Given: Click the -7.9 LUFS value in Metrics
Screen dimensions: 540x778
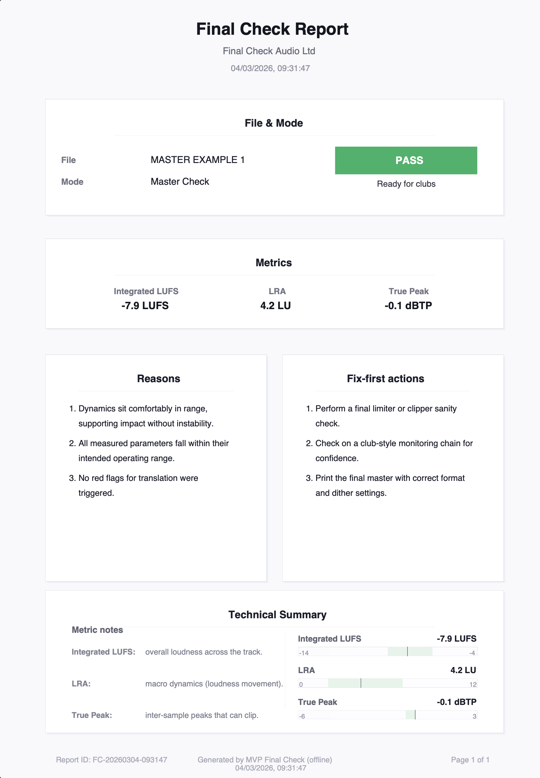Looking at the screenshot, I should click(145, 306).
